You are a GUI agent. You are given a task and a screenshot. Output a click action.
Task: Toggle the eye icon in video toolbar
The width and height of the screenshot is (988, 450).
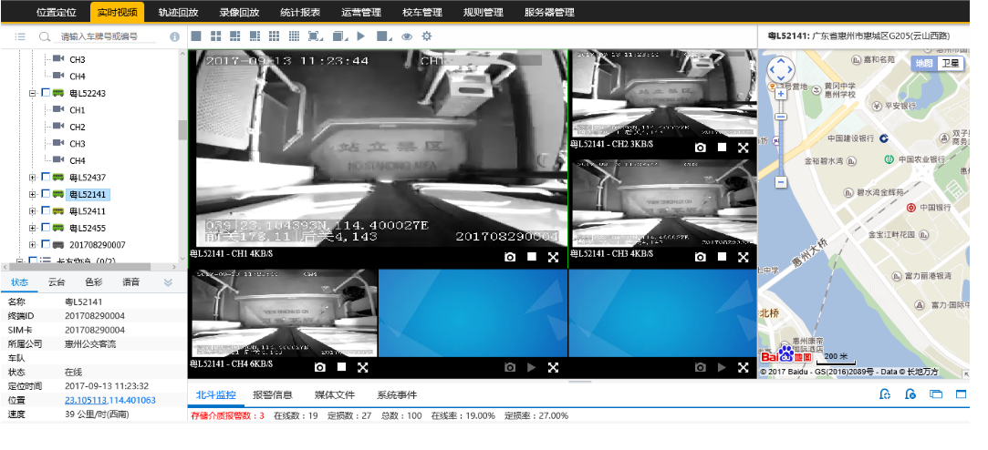pos(407,36)
